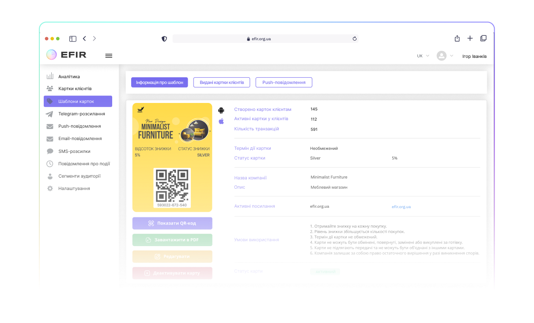This screenshot has width=534, height=323.
Task: Click the active cards value 112
Action: point(314,119)
